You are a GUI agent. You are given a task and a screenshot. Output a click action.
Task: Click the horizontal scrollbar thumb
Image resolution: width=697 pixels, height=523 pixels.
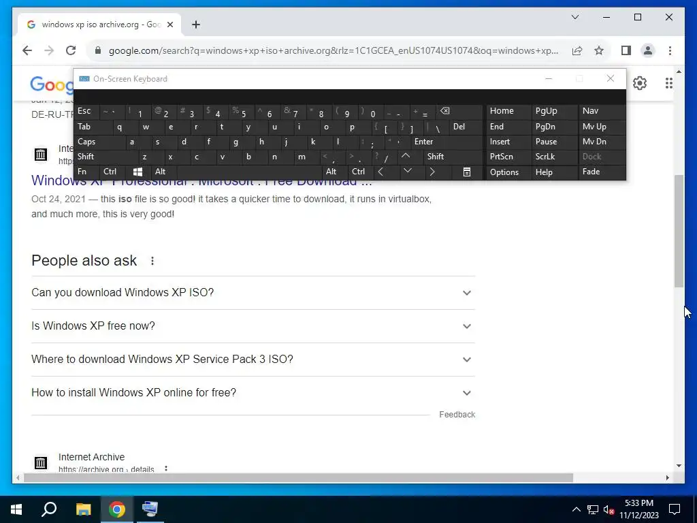298,478
